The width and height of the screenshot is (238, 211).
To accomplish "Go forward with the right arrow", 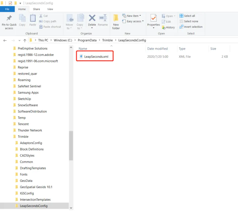I will (13, 40).
